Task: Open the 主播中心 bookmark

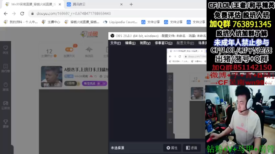Action: click(51, 22)
